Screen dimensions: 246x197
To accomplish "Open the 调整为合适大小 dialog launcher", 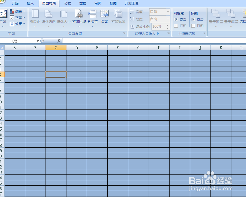I will tap(168, 33).
